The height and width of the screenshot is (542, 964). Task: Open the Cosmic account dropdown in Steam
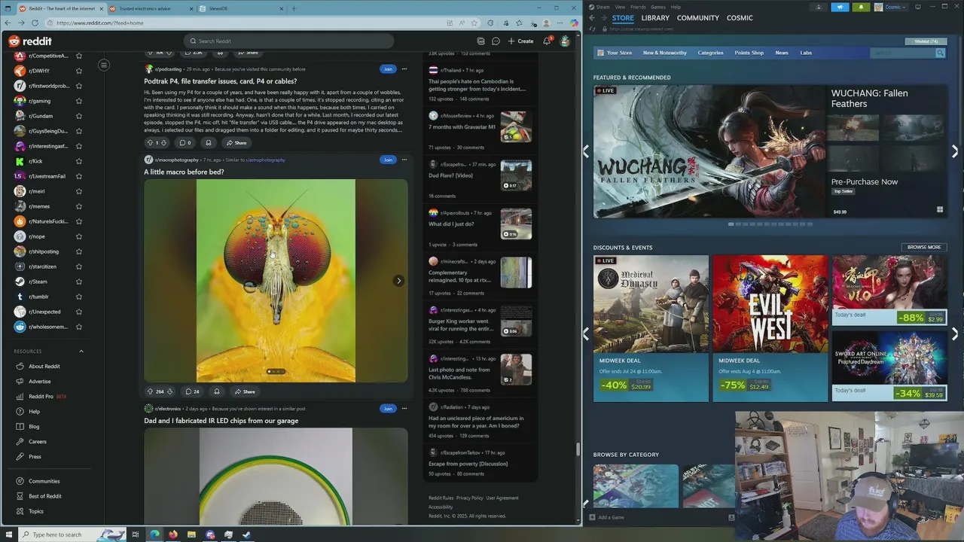pos(893,7)
